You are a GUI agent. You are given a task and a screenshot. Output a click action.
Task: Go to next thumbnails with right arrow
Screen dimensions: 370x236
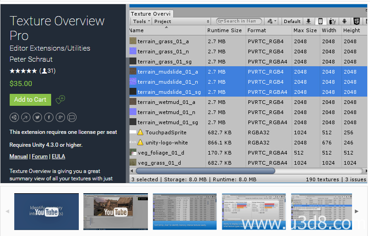click(357, 211)
